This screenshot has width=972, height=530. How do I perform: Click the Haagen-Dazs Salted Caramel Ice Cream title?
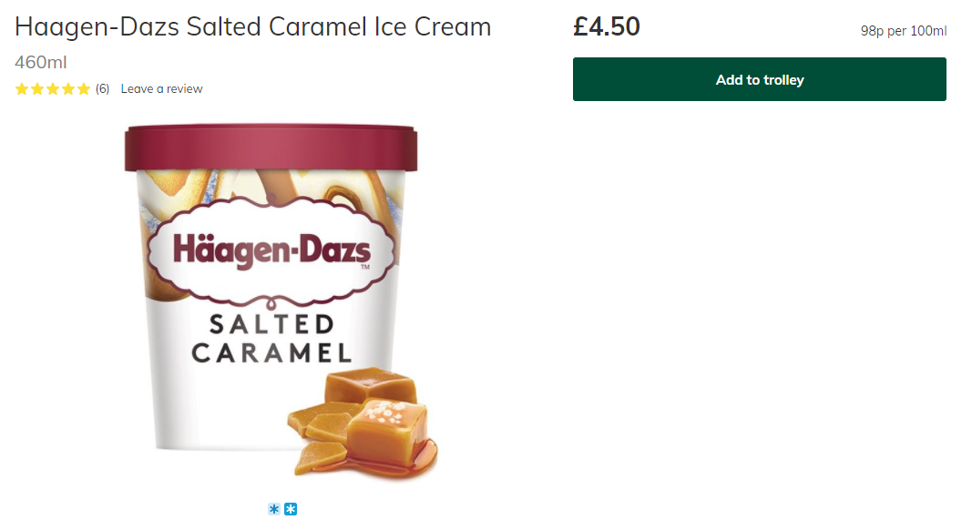point(253,27)
